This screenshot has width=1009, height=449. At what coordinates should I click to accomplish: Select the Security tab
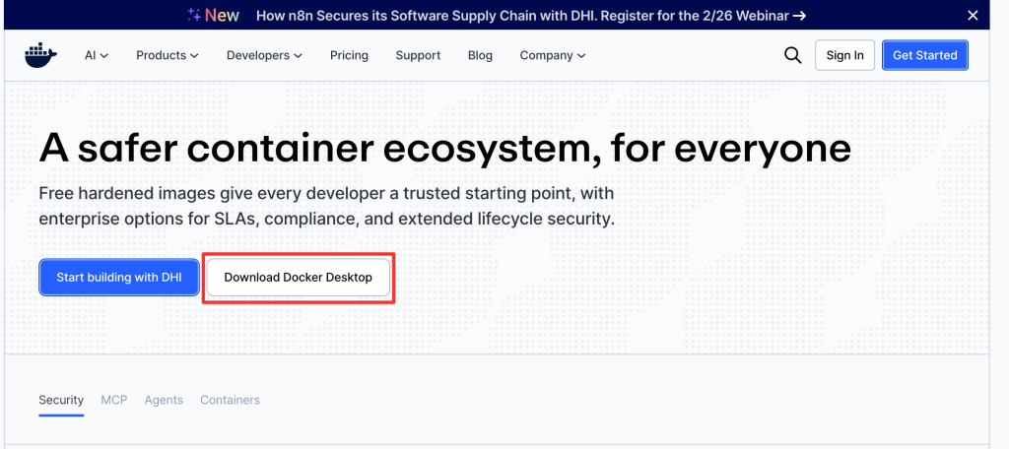[x=61, y=400]
